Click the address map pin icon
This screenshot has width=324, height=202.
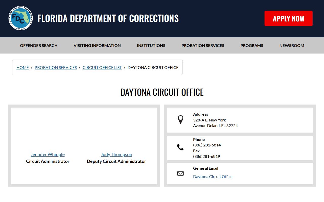point(180,120)
